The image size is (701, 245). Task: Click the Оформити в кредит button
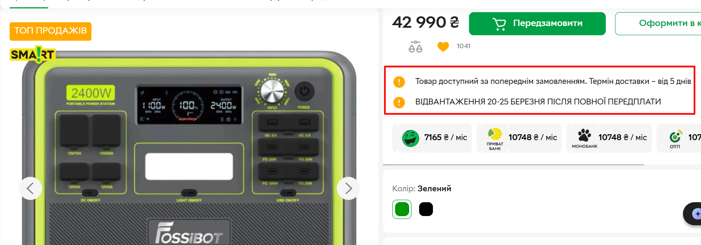(658, 23)
